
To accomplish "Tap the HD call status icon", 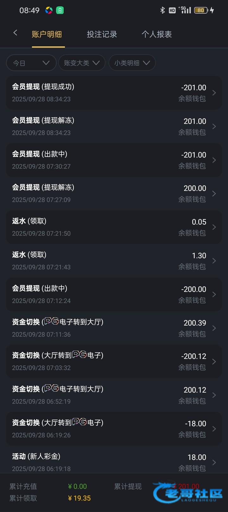I will 172,10.
